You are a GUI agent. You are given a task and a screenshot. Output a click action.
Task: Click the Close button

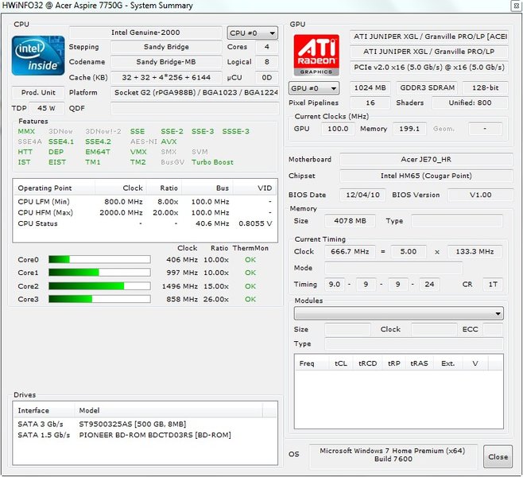point(498,456)
